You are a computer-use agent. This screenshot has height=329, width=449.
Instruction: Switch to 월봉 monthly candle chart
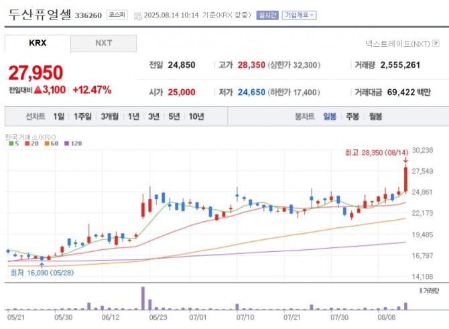click(x=375, y=116)
